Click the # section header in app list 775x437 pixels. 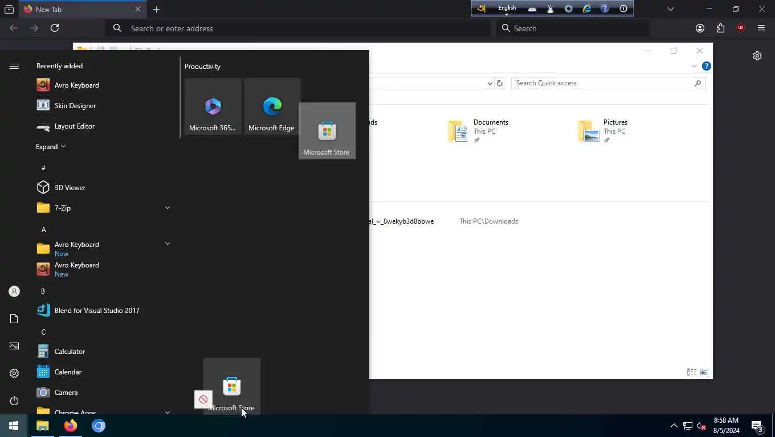(x=43, y=168)
